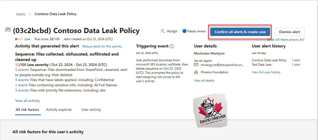
Task: Click the email envelope icon under User details
Action: point(196,65)
